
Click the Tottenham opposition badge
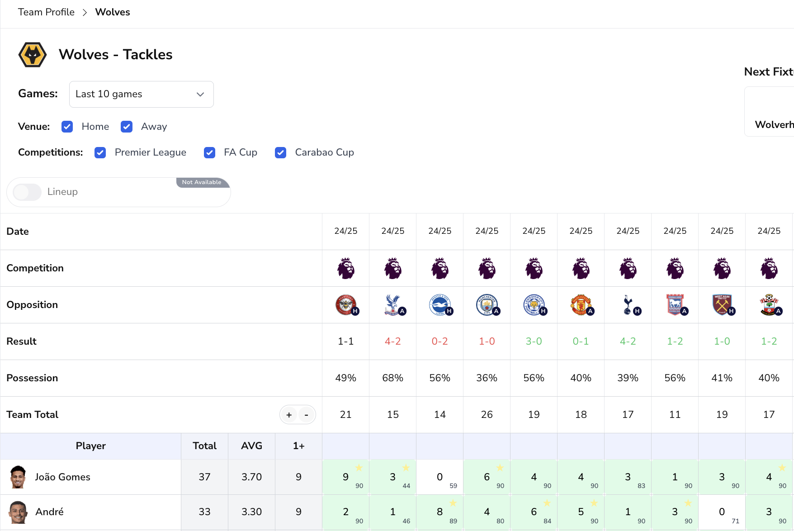pos(628,305)
